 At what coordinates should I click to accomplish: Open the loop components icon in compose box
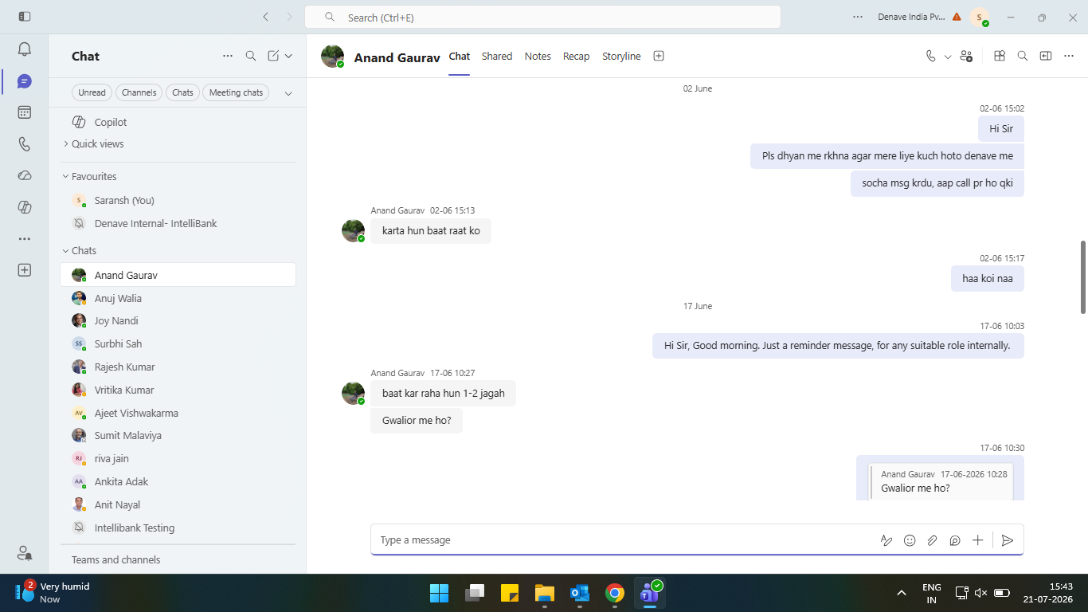[955, 540]
